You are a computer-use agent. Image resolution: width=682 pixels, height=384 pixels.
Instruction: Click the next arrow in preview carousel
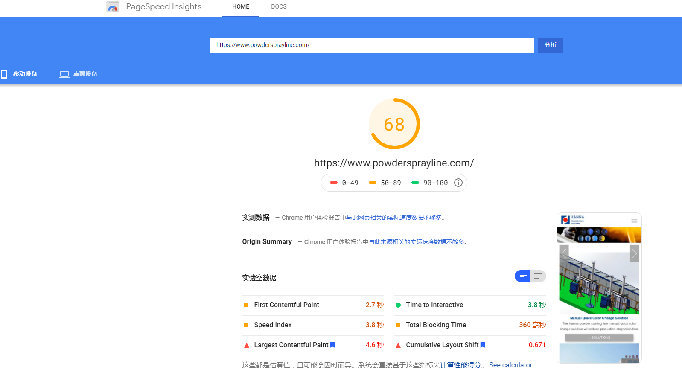point(634,253)
